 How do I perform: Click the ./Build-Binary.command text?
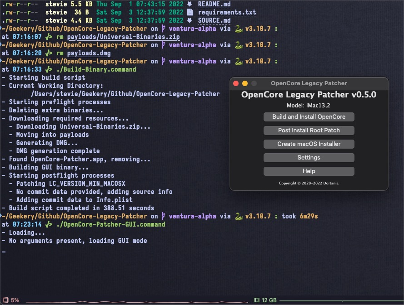[96, 69]
